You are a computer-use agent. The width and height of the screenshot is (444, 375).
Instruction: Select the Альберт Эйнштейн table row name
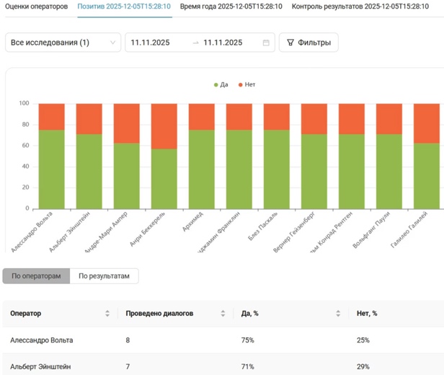40,366
